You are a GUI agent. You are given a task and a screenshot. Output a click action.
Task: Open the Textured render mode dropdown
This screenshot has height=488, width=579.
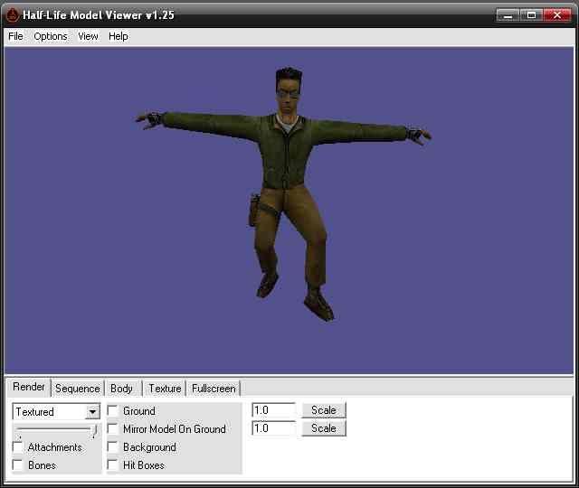pos(56,412)
